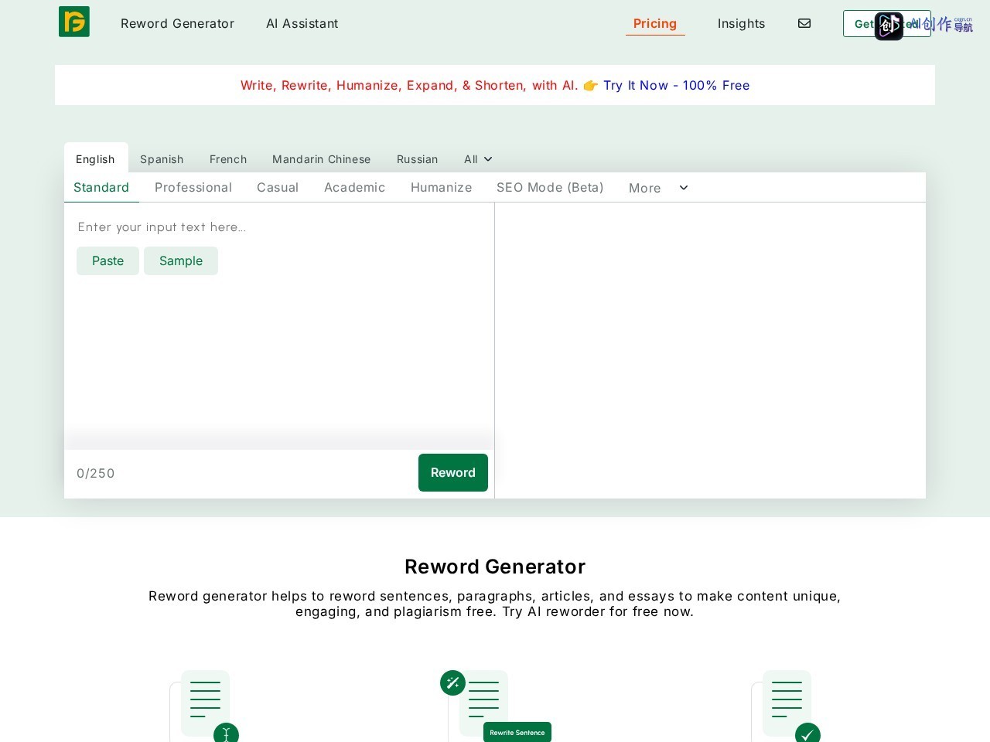Click the Write, Rewrite, Humanize banner text
990x742 pixels.
click(x=409, y=85)
